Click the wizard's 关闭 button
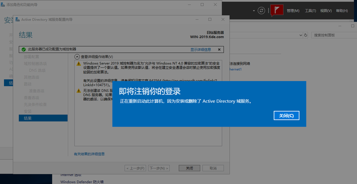Screen dimensions: 357x184 pos(189,168)
